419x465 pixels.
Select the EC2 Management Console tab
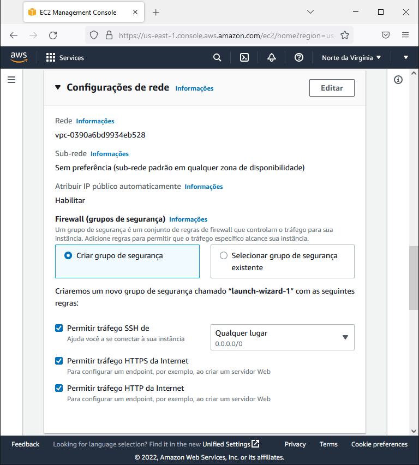pos(83,12)
